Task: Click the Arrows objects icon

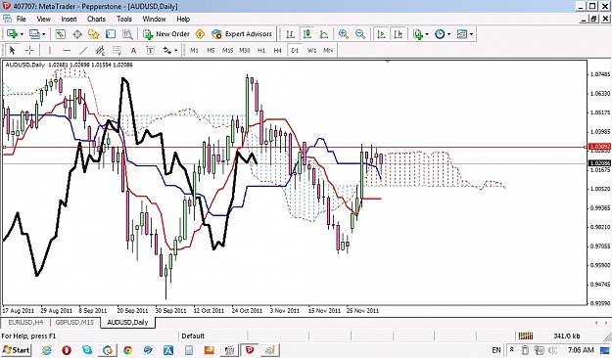Action: click(167, 50)
